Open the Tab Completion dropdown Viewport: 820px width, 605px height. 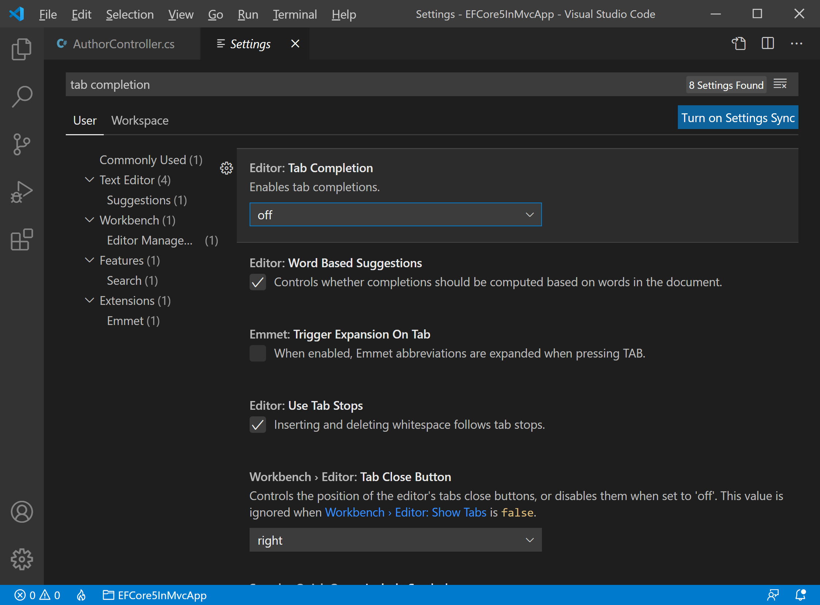(395, 215)
